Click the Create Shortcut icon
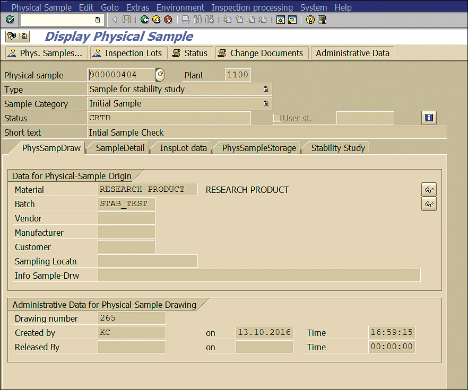468x390 pixels. pyautogui.click(x=292, y=20)
